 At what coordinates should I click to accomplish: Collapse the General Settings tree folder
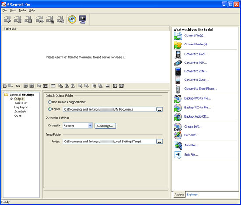coord(6,94)
